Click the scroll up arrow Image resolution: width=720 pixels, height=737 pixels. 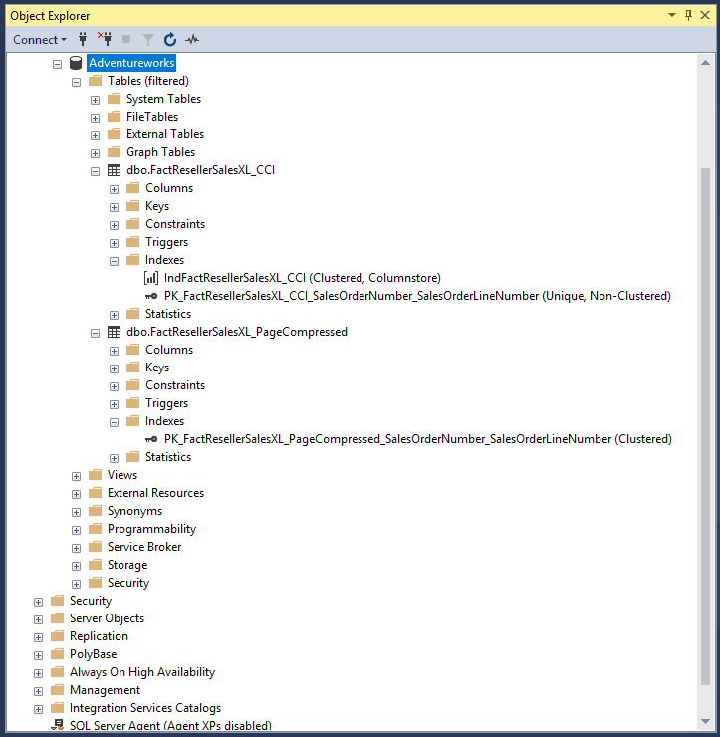click(705, 63)
